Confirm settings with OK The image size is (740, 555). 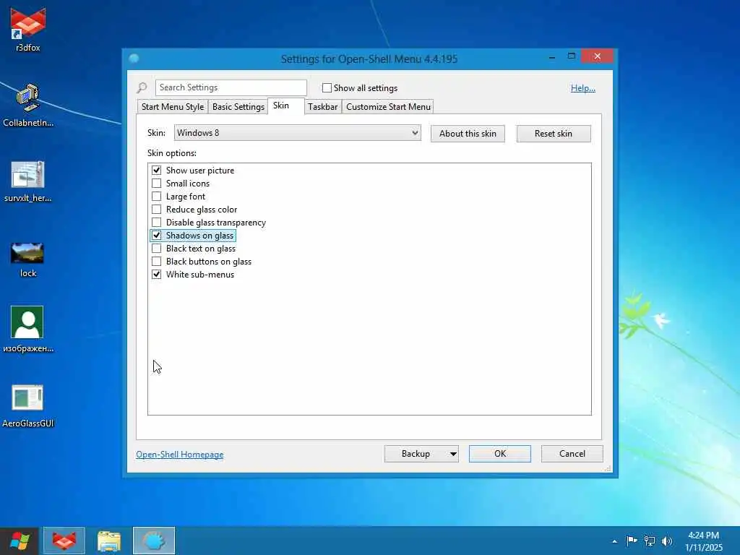[x=500, y=454]
